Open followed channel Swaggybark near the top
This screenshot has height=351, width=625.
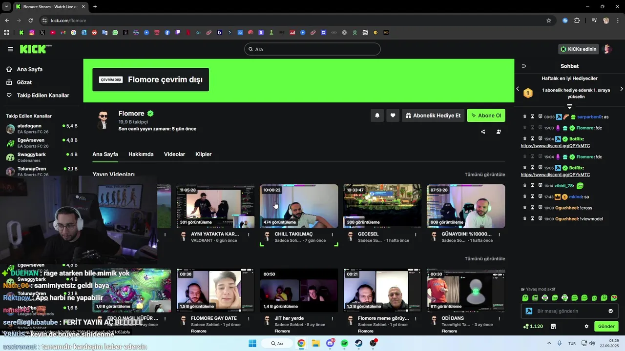42,157
